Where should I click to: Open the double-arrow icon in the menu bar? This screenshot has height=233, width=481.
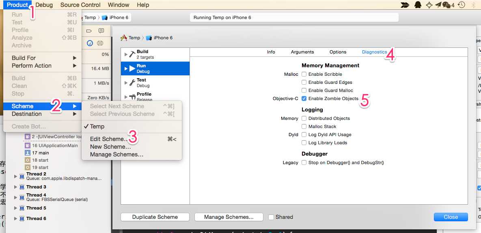[x=405, y=4]
